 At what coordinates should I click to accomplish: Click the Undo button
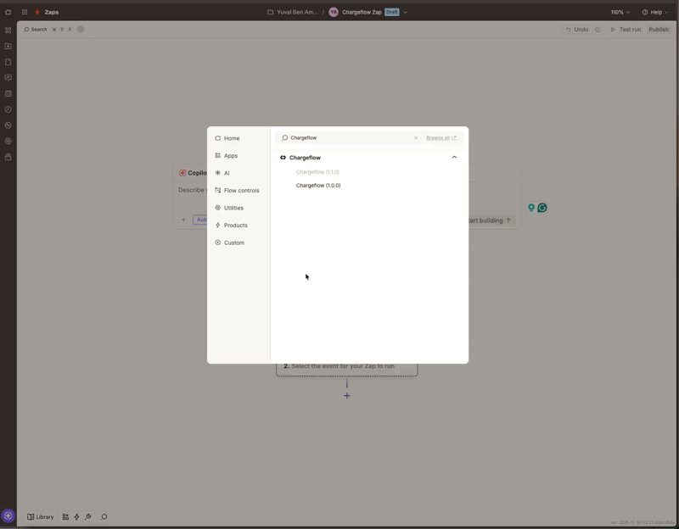pyautogui.click(x=577, y=30)
